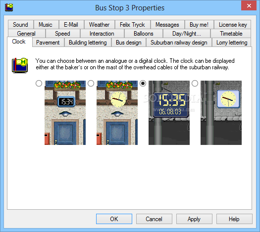Image resolution: width=260 pixels, height=232 pixels.
Task: Select the railway mast digital clock radio button
Action: pos(143,83)
